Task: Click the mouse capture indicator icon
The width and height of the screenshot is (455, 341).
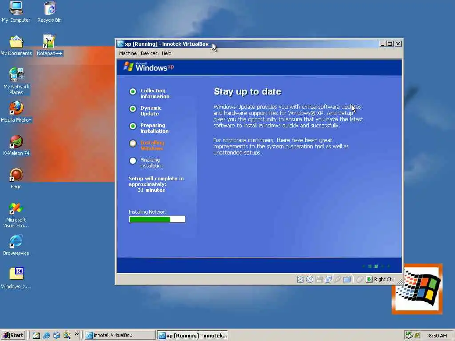Action: [x=360, y=279]
